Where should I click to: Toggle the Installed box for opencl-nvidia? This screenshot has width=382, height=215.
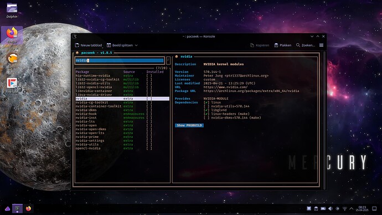point(149,148)
